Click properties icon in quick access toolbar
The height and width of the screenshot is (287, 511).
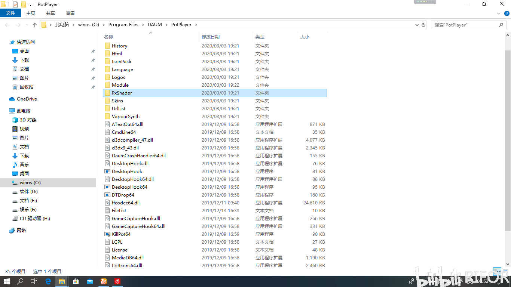(15, 4)
